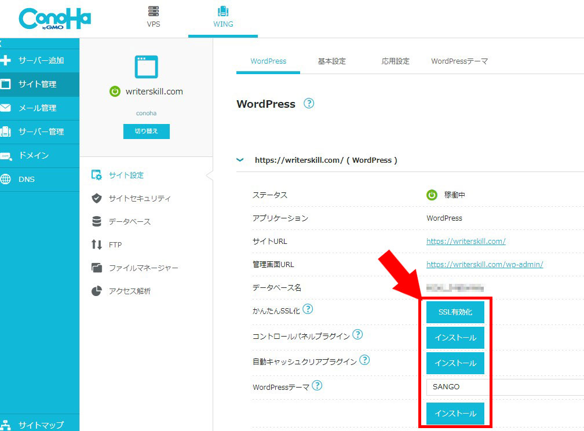Click the envelope icon beside メール管理
The image size is (584, 431).
5,108
